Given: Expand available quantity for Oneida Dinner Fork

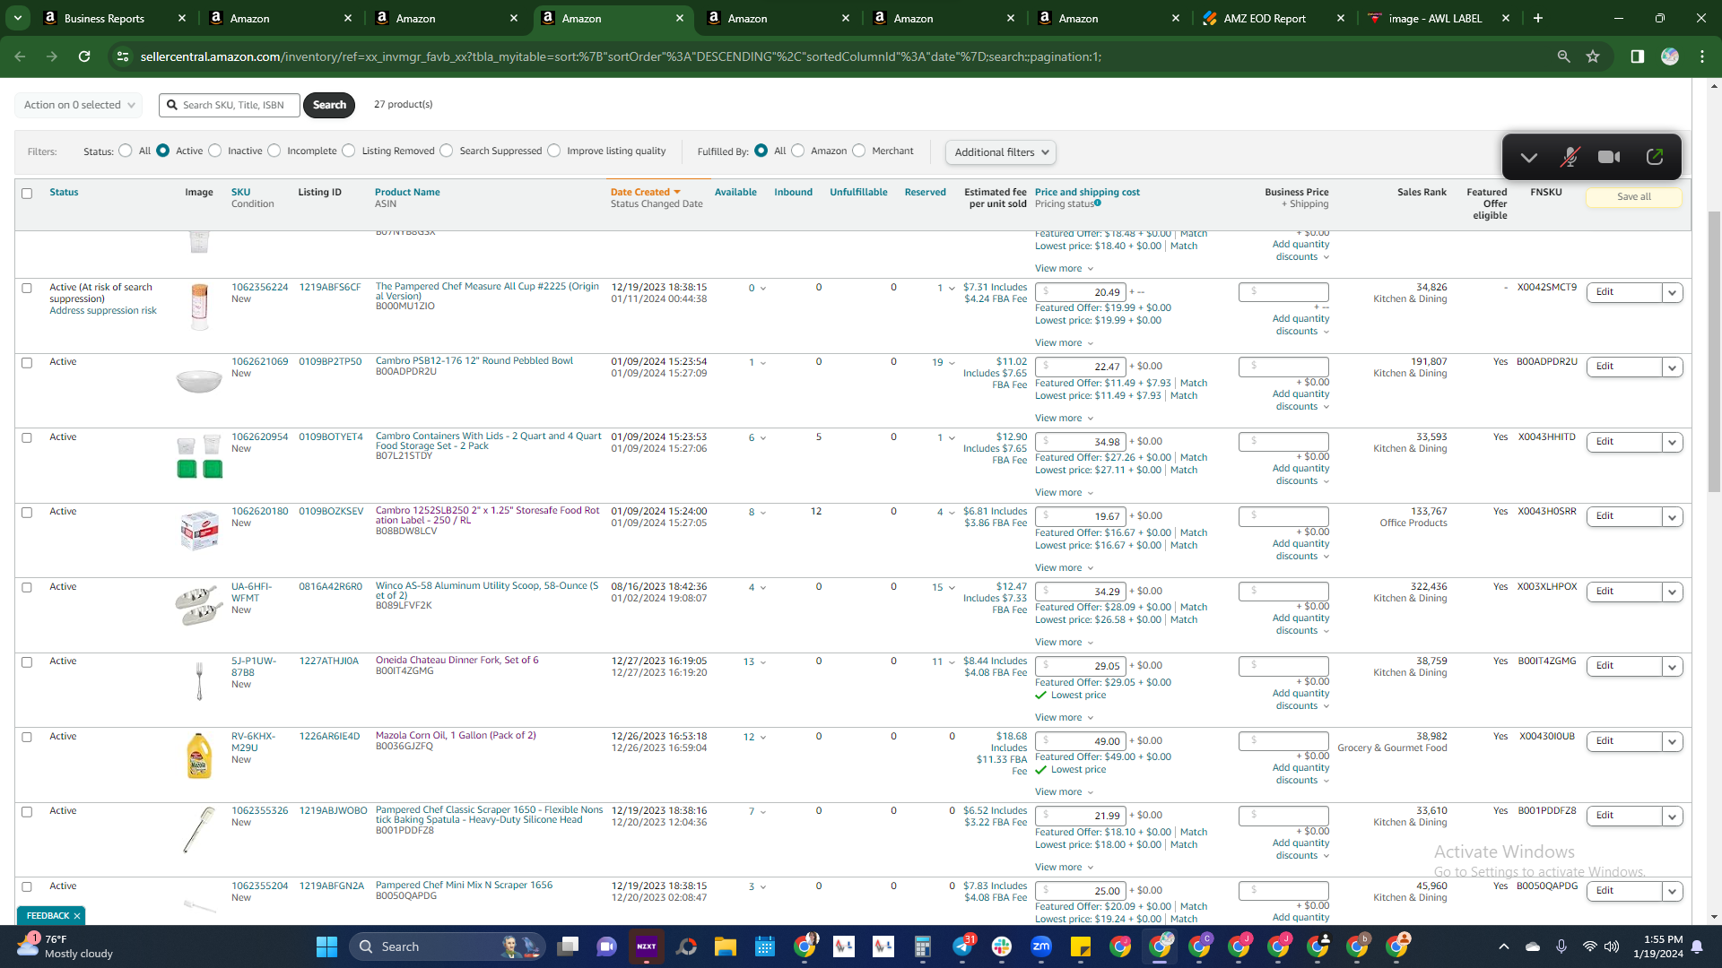Looking at the screenshot, I should point(763,662).
